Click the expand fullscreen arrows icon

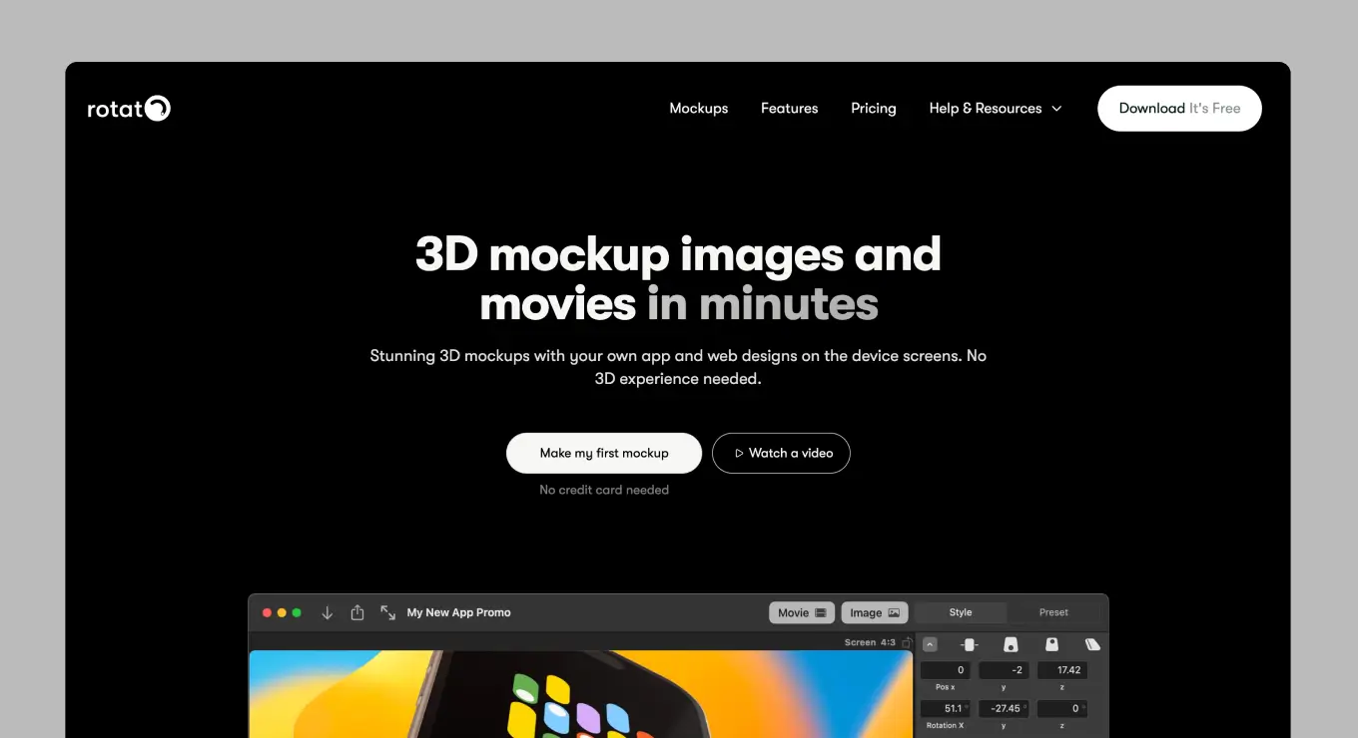388,613
